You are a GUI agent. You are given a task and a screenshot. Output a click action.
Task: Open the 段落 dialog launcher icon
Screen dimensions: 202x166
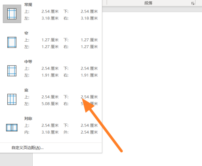click(x=193, y=3)
